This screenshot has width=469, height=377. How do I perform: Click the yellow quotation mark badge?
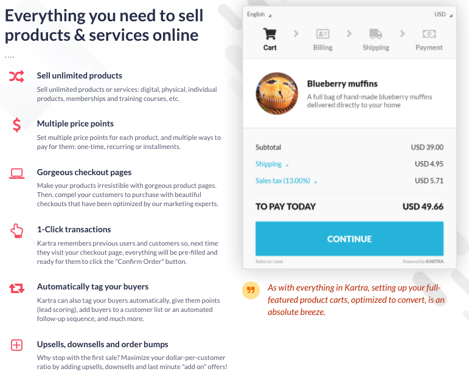point(251,290)
